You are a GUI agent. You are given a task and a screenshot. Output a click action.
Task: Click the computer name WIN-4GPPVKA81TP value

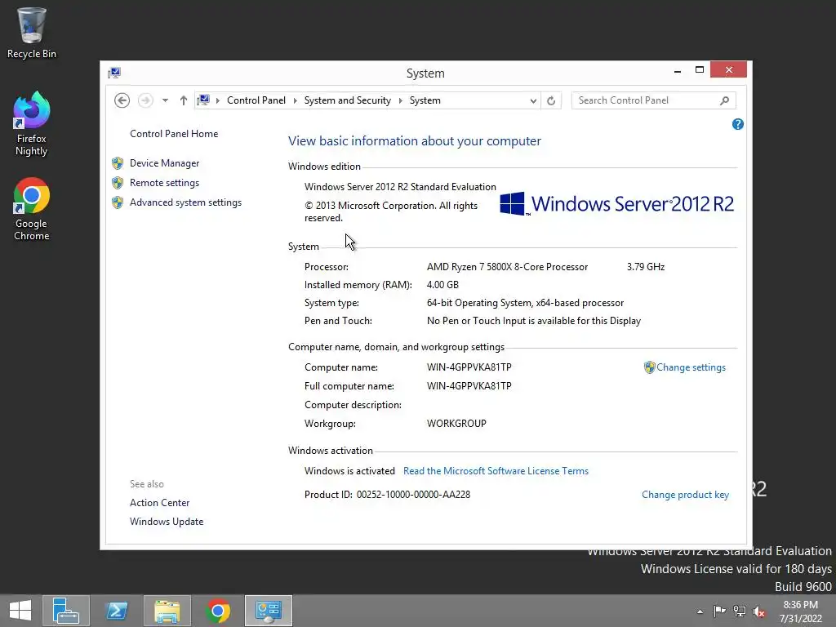469,367
